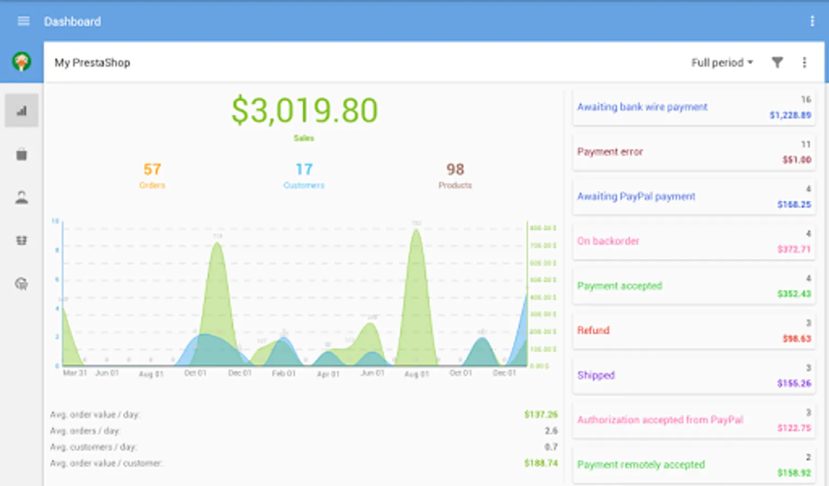The width and height of the screenshot is (829, 486).
Task: Open the Payment accepted status card
Action: pyautogui.click(x=694, y=286)
